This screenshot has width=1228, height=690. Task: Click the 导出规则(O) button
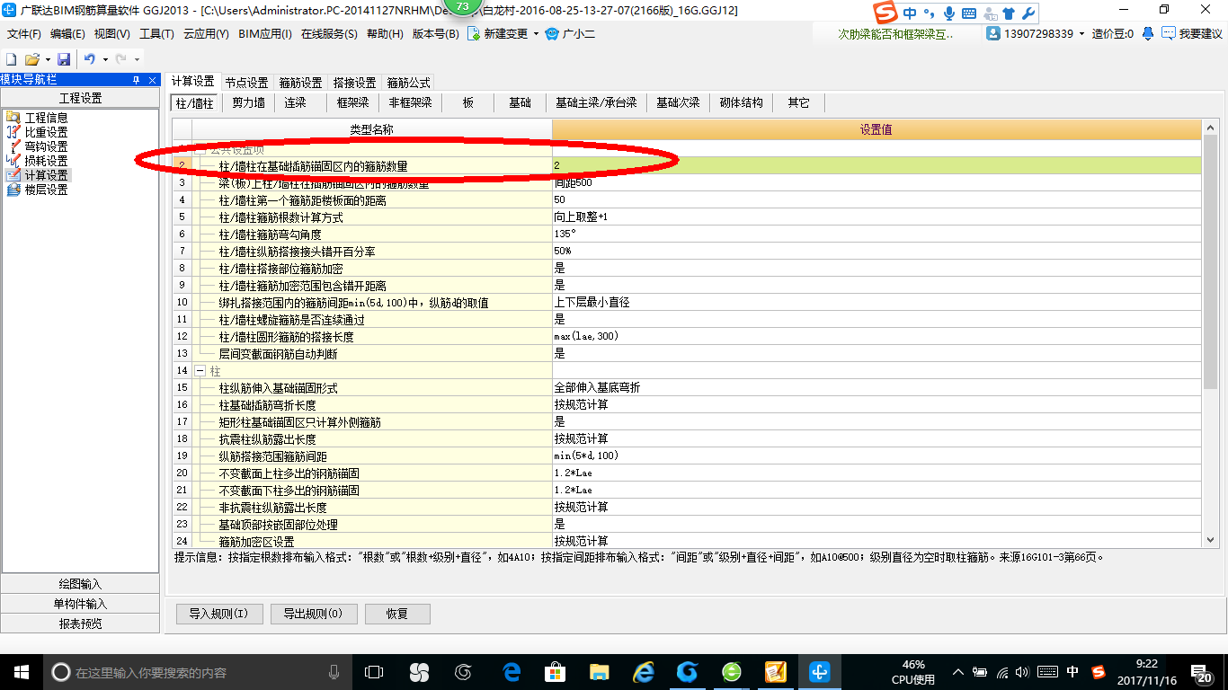click(x=314, y=614)
